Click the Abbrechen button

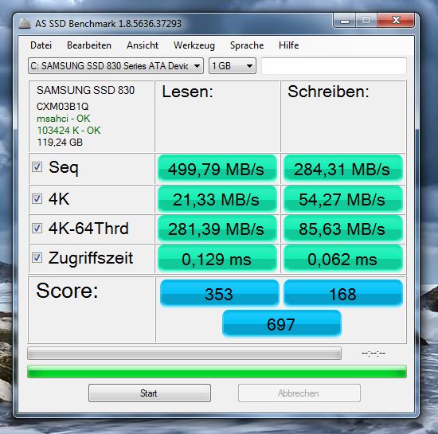(x=299, y=393)
